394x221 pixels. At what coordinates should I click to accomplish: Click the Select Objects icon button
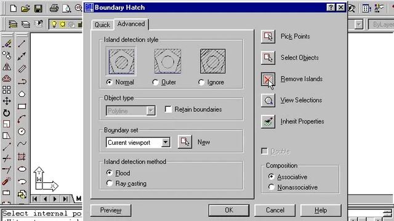[268, 58]
